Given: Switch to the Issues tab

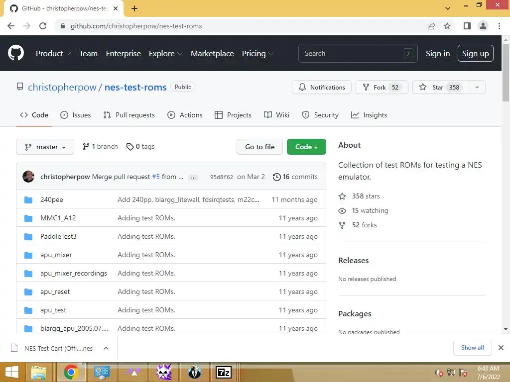Looking at the screenshot, I should point(76,115).
